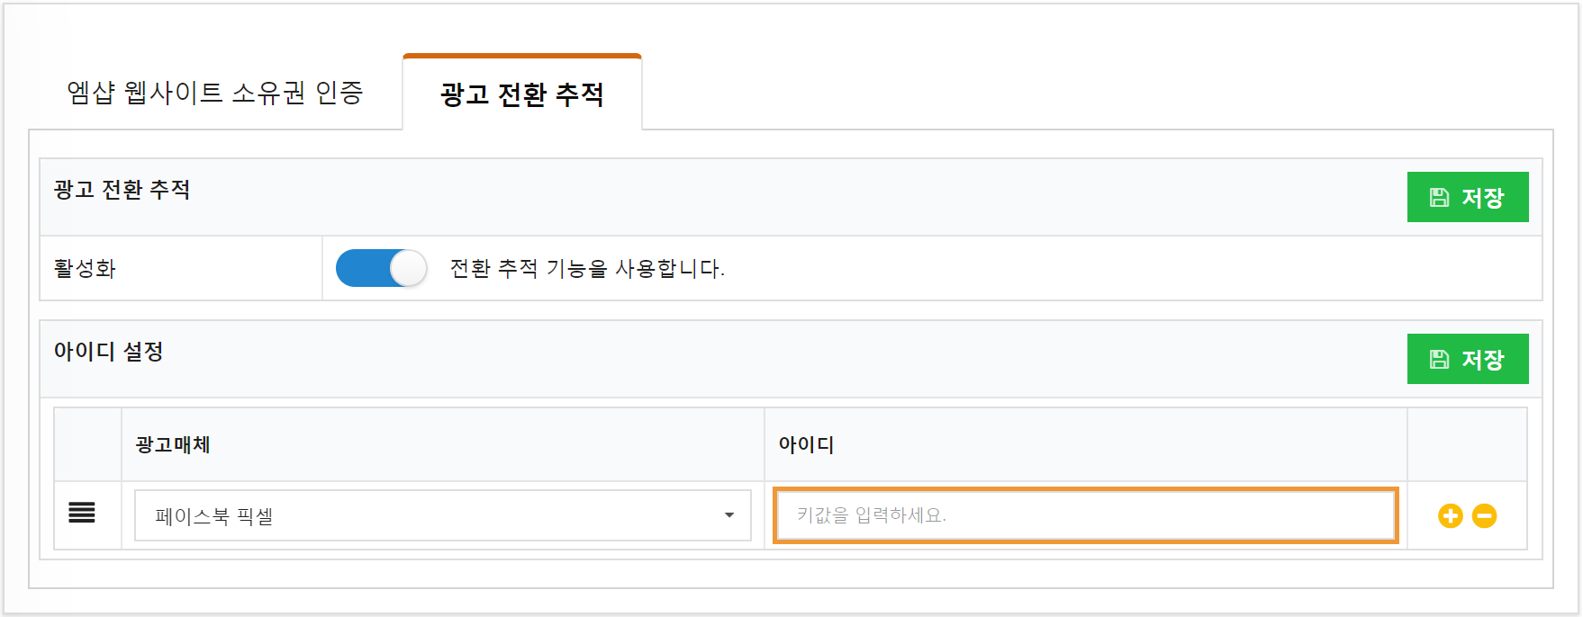Select the 광고 전환 추적 tab

click(522, 94)
